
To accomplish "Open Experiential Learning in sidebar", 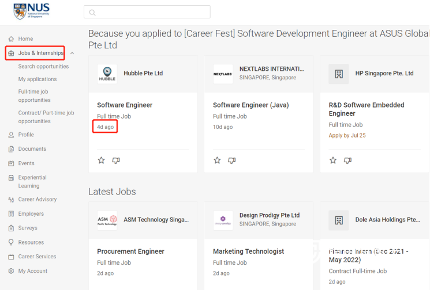I will click(x=32, y=181).
